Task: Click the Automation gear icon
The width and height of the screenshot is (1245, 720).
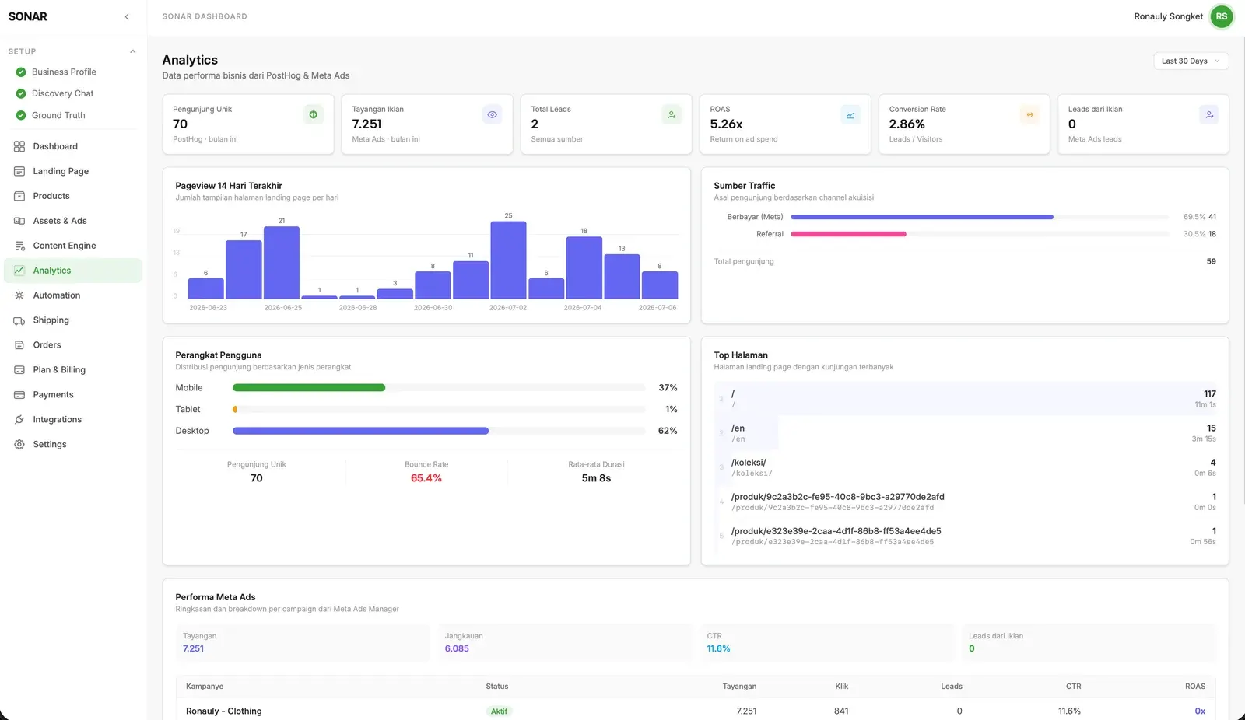Action: (19, 295)
